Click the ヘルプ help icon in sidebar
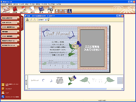 (3, 93)
